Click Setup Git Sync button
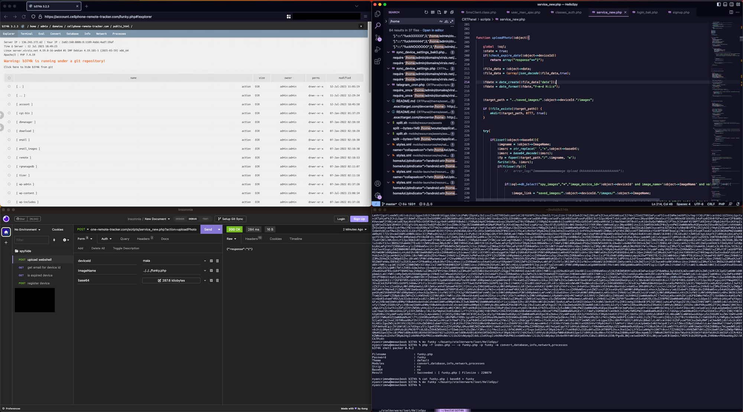 pyautogui.click(x=230, y=219)
